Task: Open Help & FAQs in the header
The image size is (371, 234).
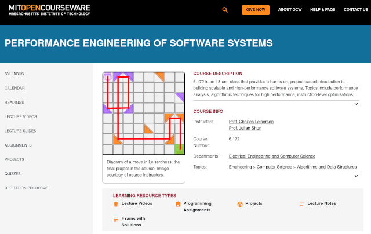Action: point(323,10)
